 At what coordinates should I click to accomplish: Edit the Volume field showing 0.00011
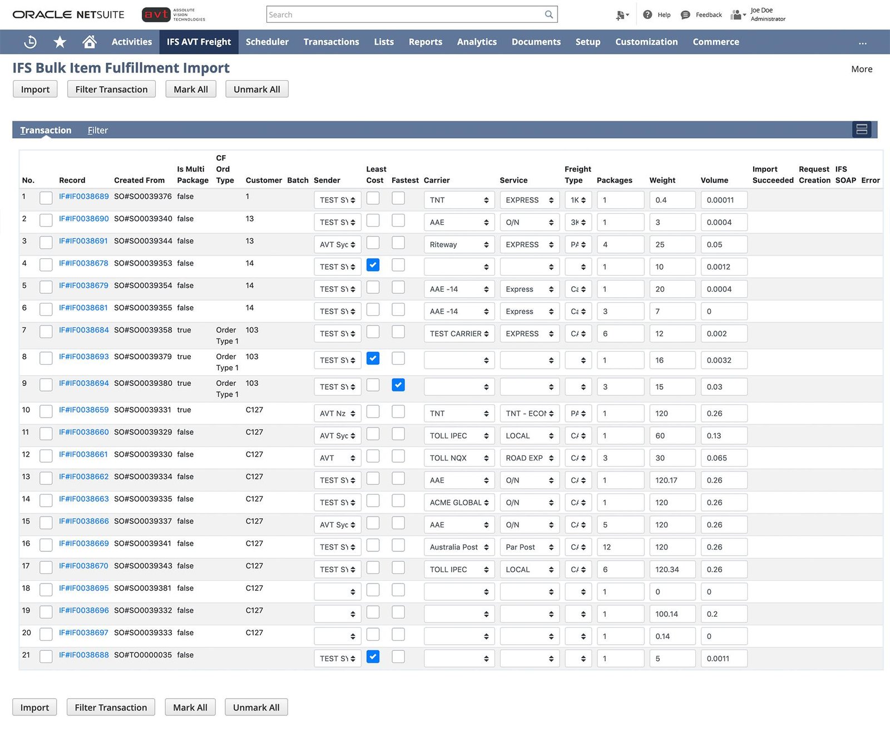tap(724, 200)
